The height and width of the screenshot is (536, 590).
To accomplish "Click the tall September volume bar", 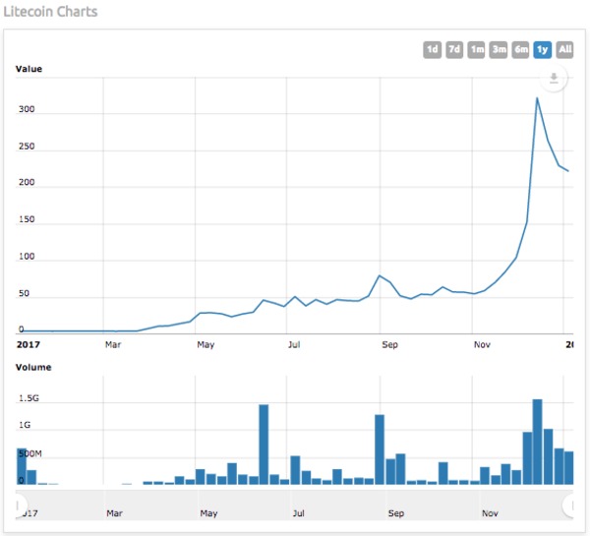I will [380, 449].
